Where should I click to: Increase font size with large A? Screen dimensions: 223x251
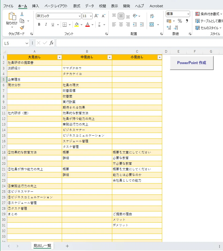pyautogui.click(x=96, y=16)
